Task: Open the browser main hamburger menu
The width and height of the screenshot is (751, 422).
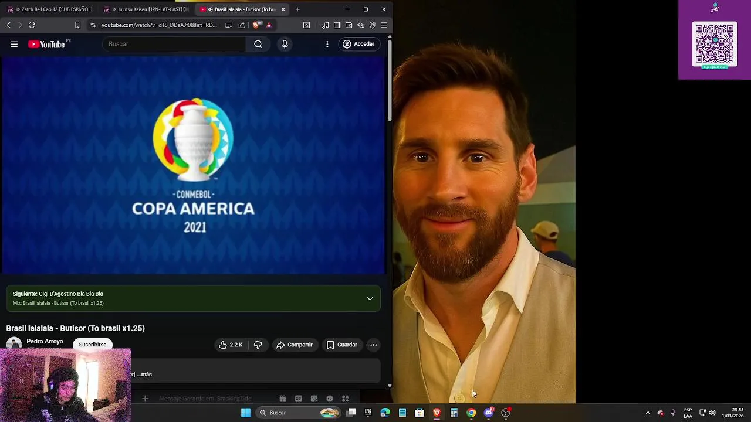Action: (384, 25)
